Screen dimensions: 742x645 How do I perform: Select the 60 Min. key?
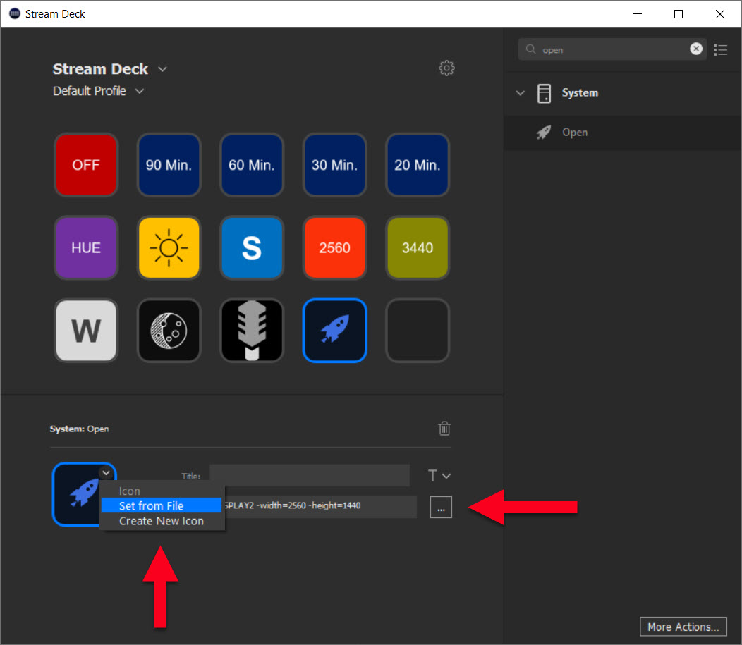(252, 164)
